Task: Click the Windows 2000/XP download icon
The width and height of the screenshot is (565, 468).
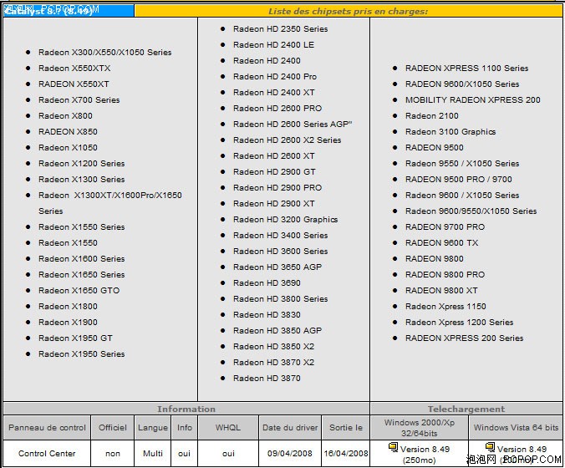Action: [393, 447]
